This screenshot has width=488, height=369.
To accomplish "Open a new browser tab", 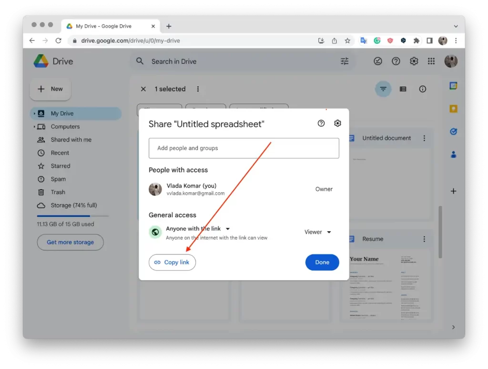I will coord(169,27).
